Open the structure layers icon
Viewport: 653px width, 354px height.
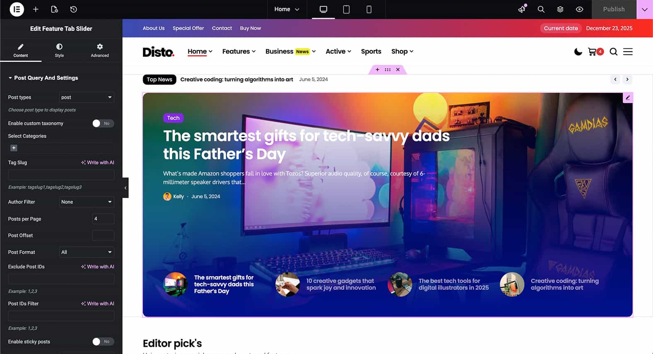coord(560,9)
